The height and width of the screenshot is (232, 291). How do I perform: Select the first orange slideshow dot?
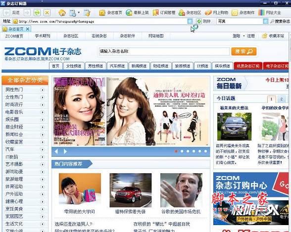tap(176, 151)
